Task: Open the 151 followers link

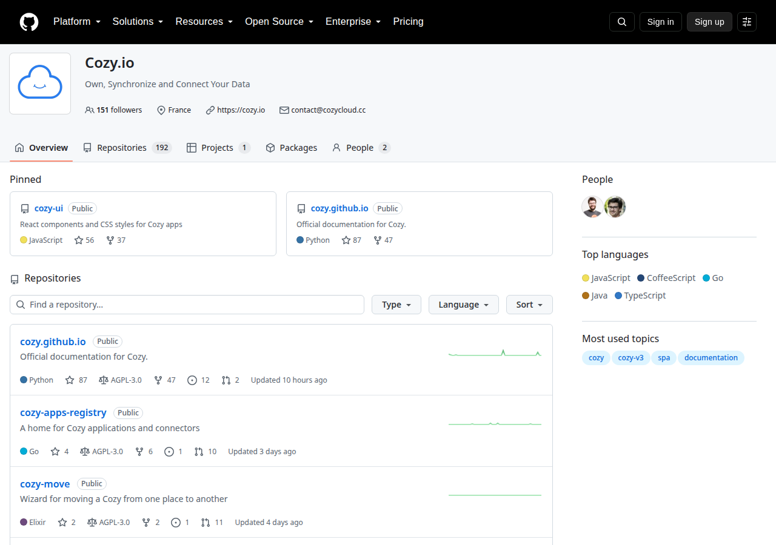Action: tap(113, 110)
